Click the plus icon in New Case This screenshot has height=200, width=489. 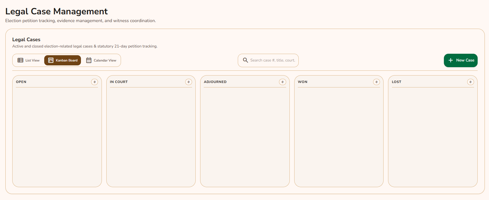[451, 60]
